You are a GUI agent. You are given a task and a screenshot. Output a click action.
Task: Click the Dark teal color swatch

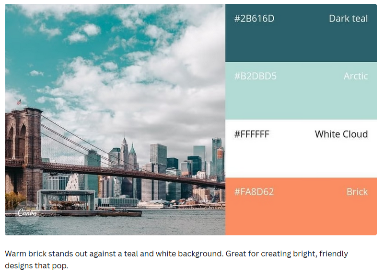coord(301,41)
